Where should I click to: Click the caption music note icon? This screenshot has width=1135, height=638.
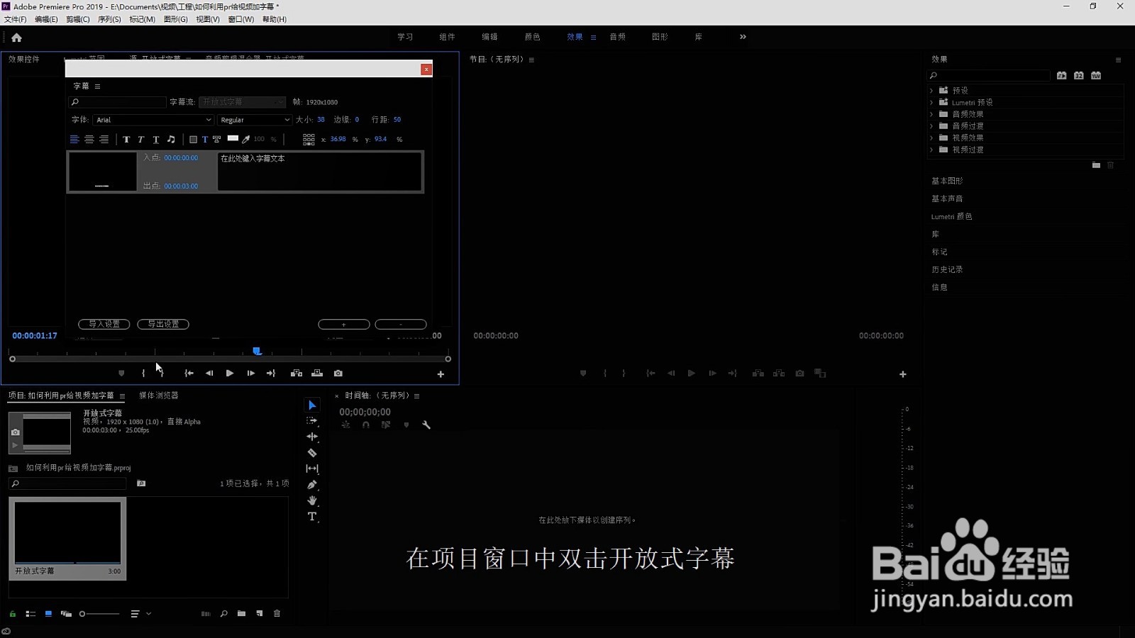click(171, 140)
